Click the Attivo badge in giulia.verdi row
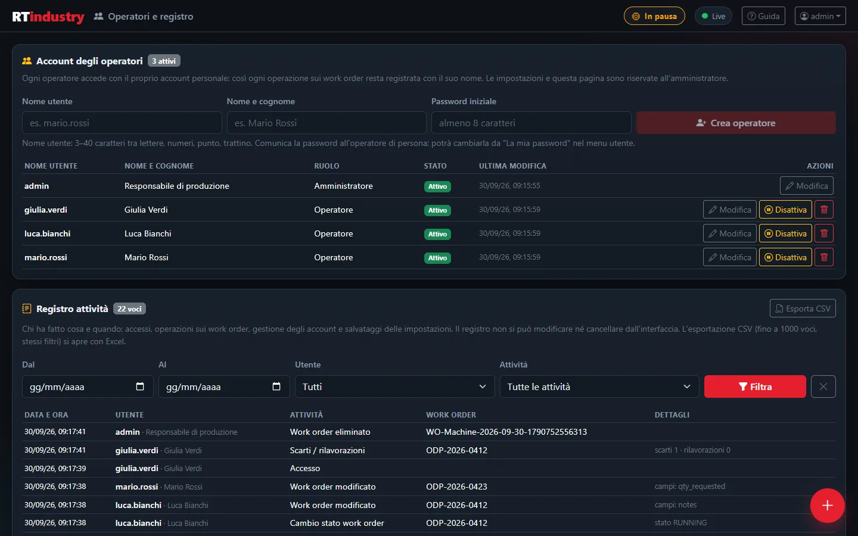 coord(437,210)
